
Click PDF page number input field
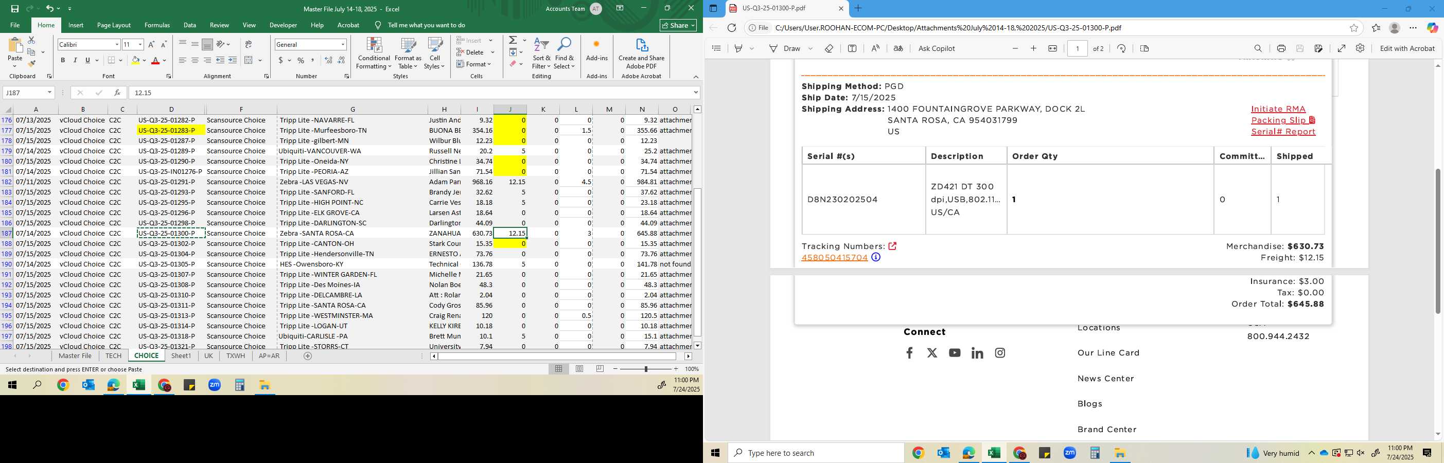(x=1078, y=48)
